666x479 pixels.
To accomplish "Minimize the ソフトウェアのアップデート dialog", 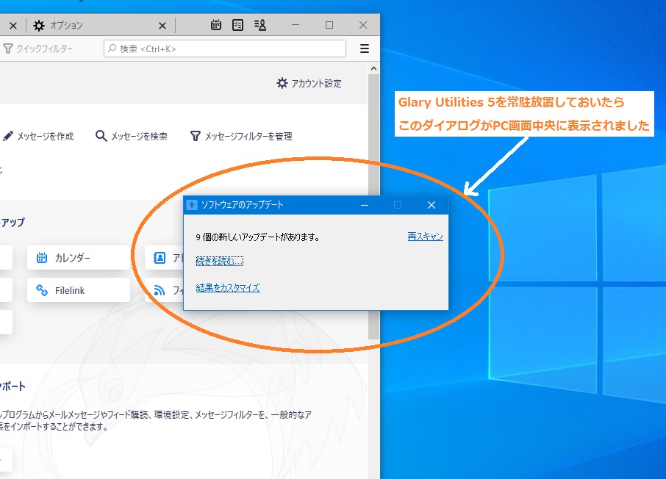I will click(365, 205).
